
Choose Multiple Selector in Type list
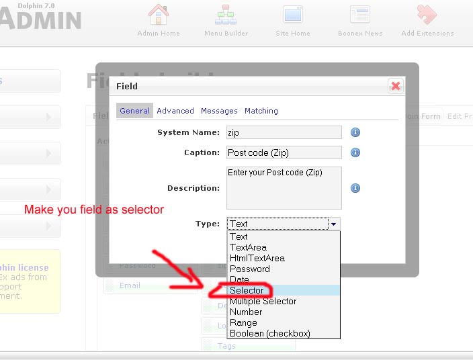click(x=284, y=301)
